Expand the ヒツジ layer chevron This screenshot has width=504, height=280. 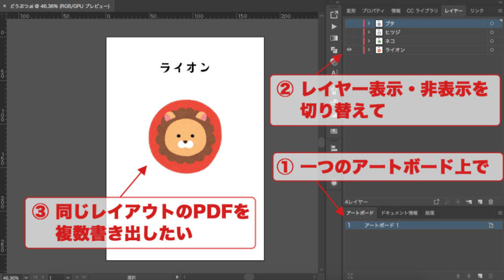point(369,32)
